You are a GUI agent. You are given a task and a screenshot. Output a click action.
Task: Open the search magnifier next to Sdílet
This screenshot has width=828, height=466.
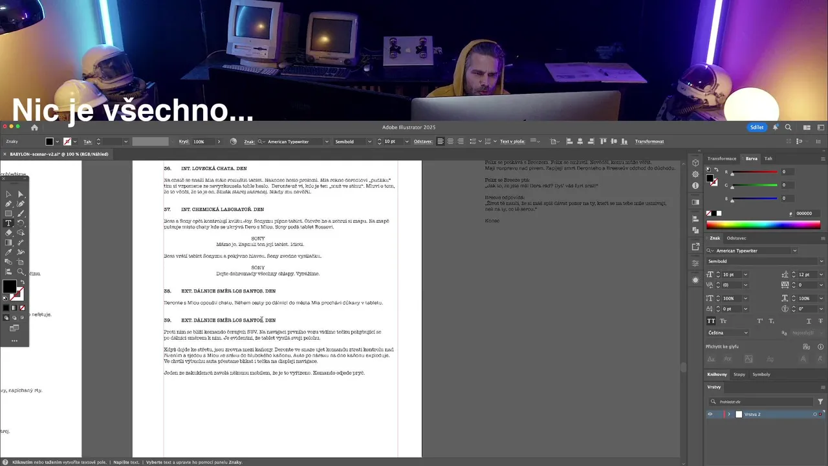click(x=788, y=128)
